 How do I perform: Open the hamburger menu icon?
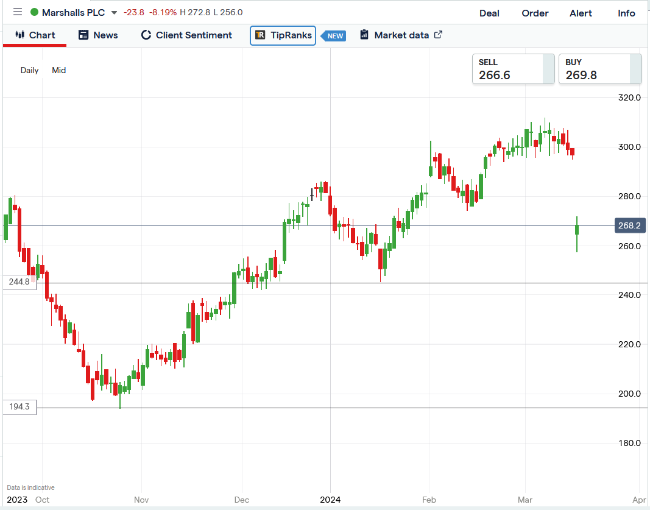[18, 12]
